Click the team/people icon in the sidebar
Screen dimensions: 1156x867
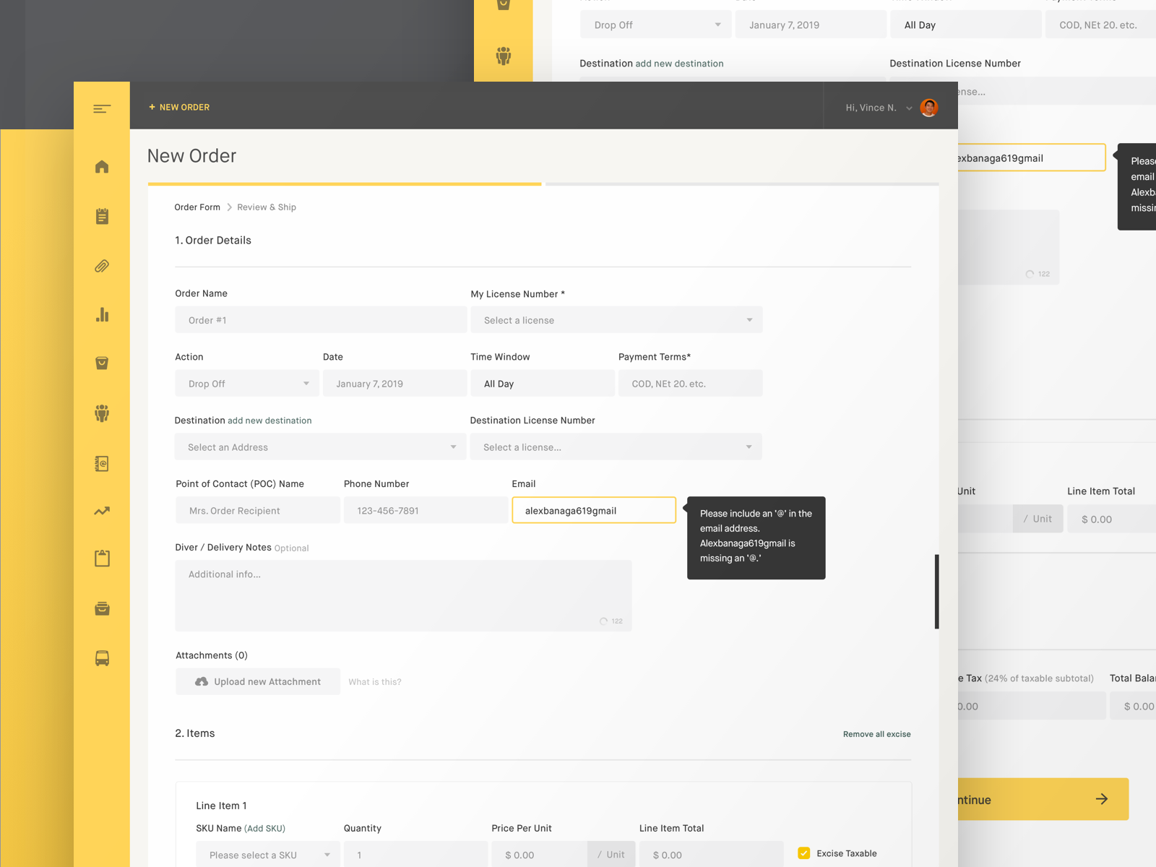[101, 413]
